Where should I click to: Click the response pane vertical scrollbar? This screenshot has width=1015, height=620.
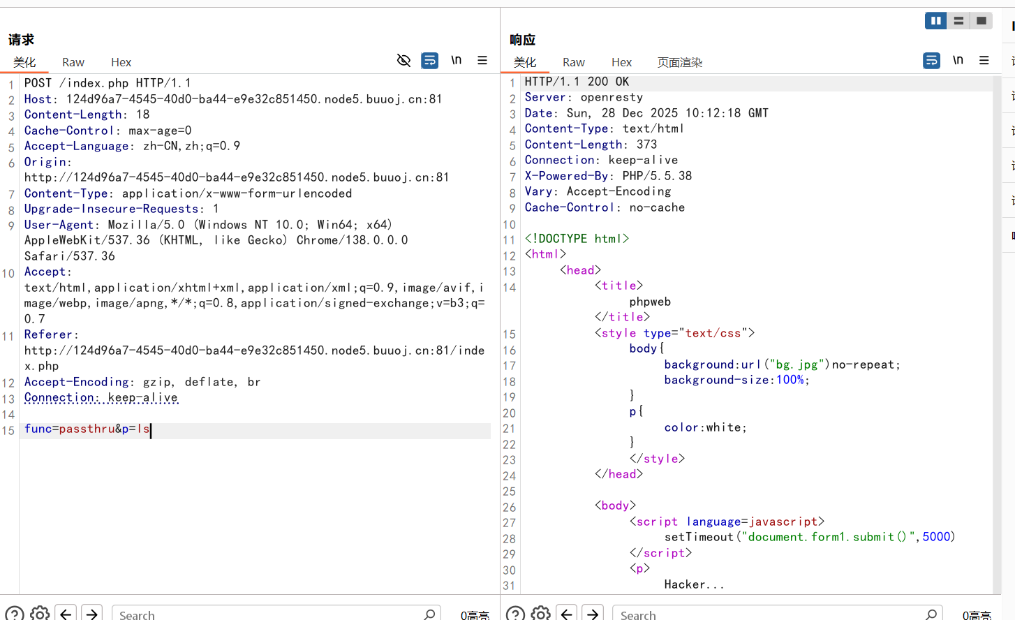coord(997,335)
